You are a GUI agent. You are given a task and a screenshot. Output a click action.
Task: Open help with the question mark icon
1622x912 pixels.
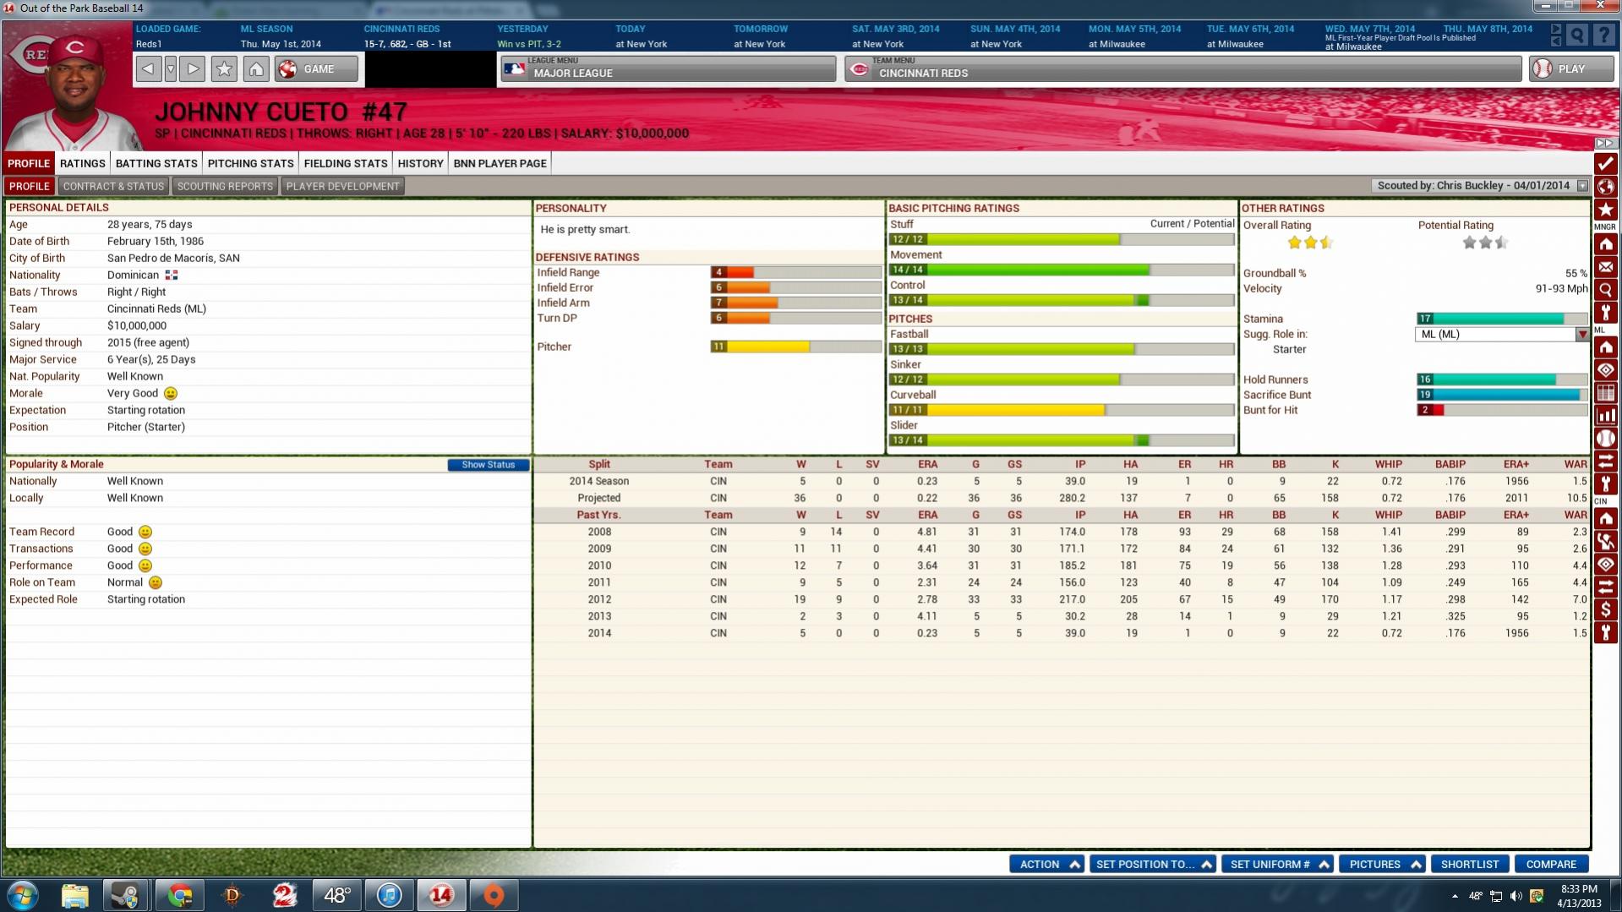[x=1603, y=35]
